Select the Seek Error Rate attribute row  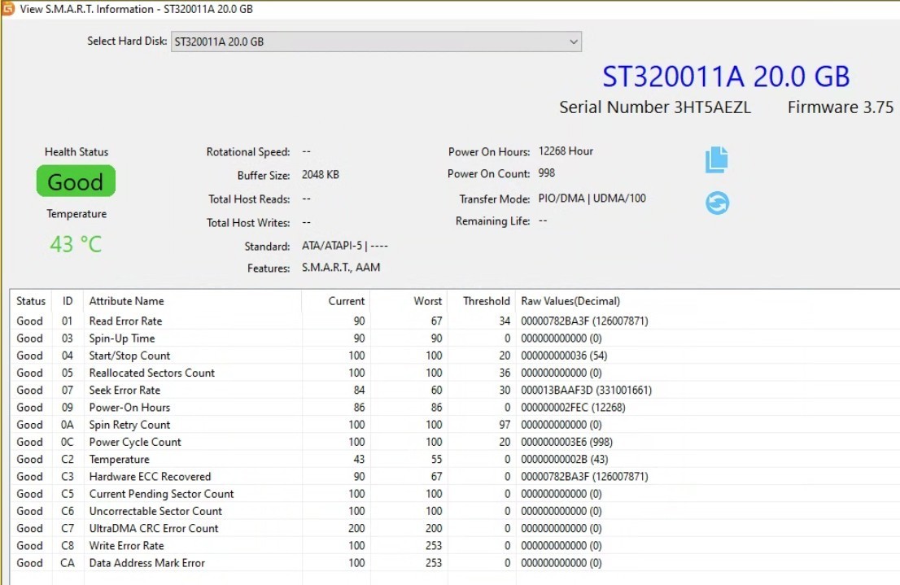(455, 390)
